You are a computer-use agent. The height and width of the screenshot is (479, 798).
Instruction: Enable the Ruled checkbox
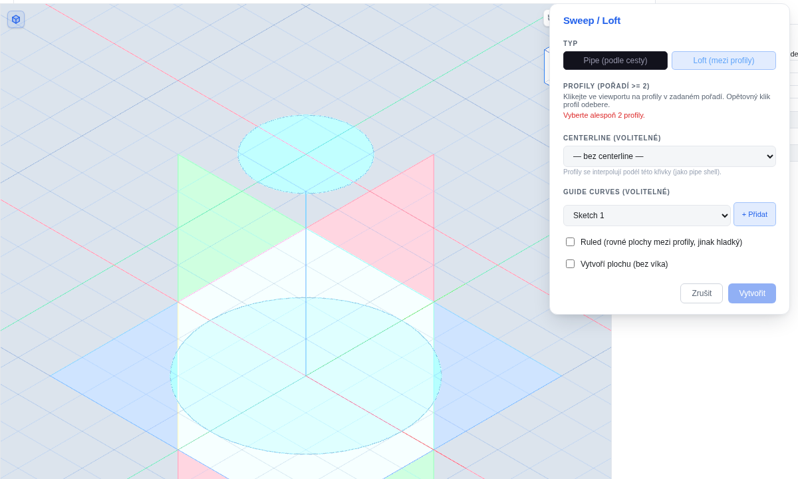570,241
